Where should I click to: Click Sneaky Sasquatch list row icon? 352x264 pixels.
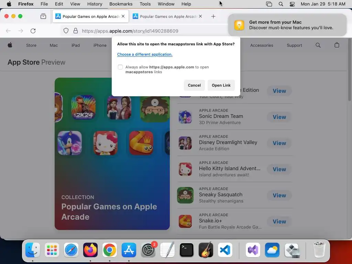click(x=185, y=195)
